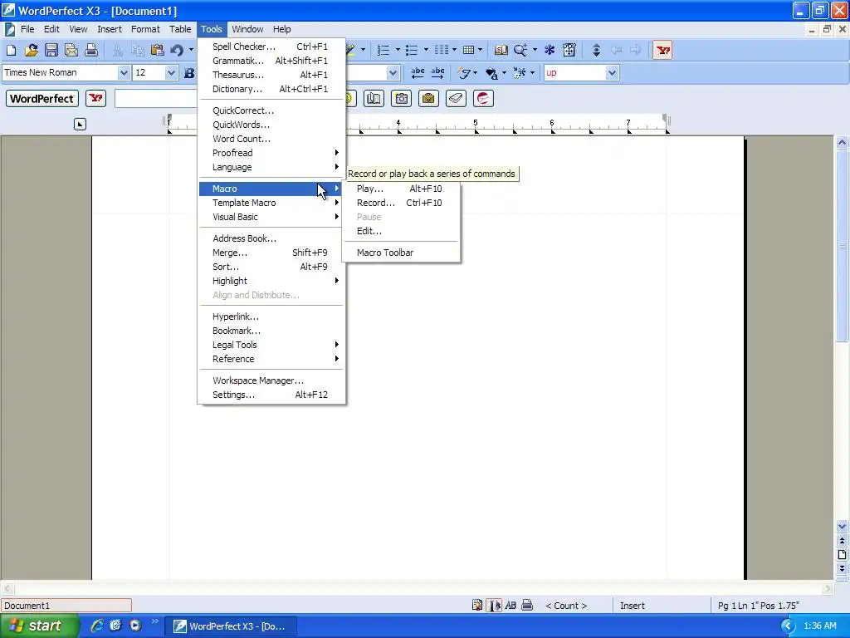Click the QuickFonts script F icon
Viewport: 850px width, 638px height.
click(464, 73)
